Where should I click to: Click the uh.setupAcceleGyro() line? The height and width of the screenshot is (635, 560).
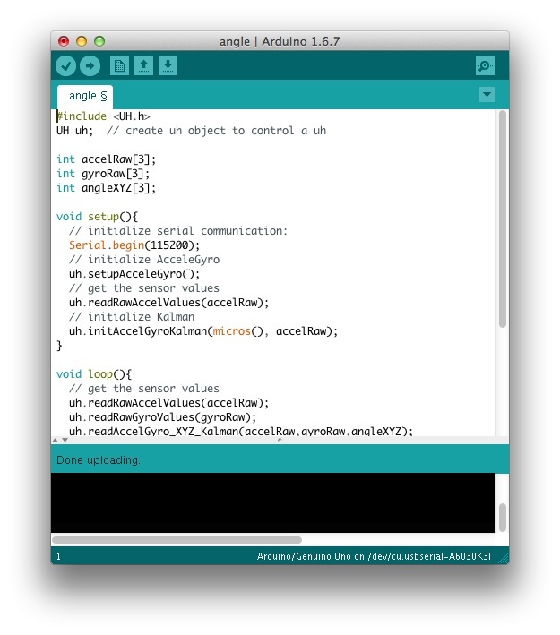pyautogui.click(x=134, y=274)
